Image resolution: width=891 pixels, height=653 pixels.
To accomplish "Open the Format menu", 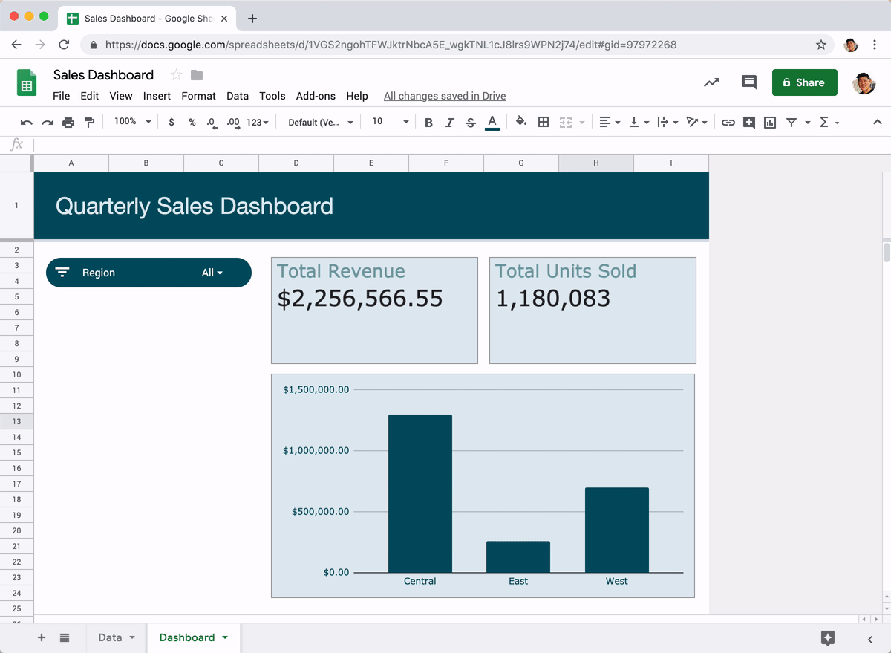I will click(x=198, y=96).
